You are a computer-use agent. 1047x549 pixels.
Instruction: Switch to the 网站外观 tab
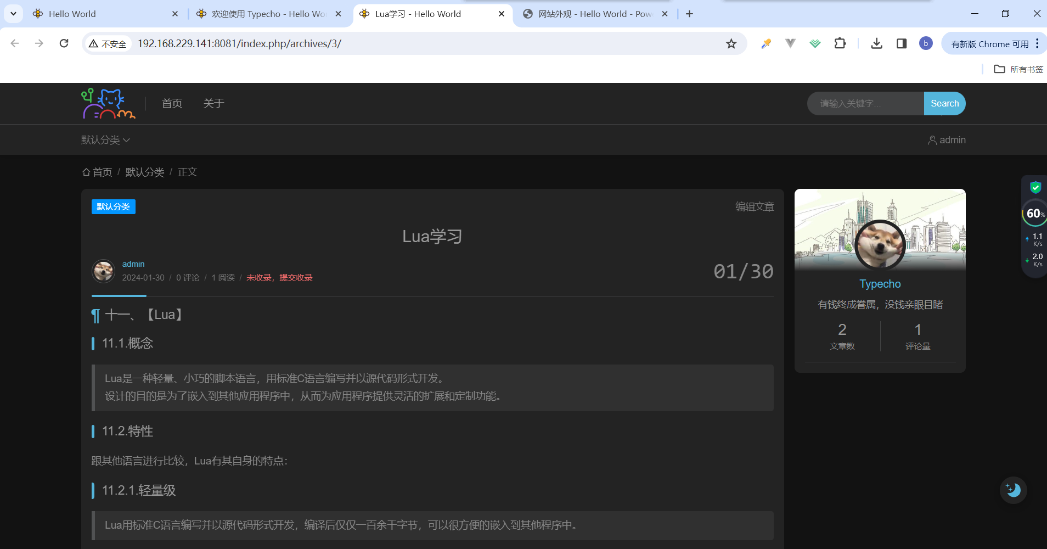click(x=595, y=14)
